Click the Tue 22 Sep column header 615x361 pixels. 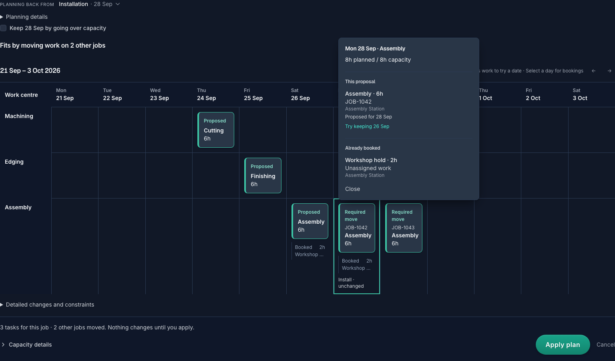tap(112, 94)
